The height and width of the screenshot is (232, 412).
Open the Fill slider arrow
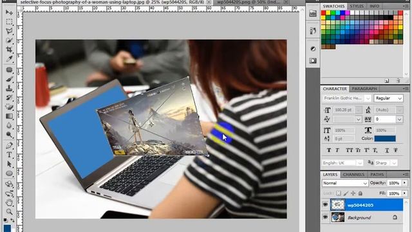(x=405, y=193)
